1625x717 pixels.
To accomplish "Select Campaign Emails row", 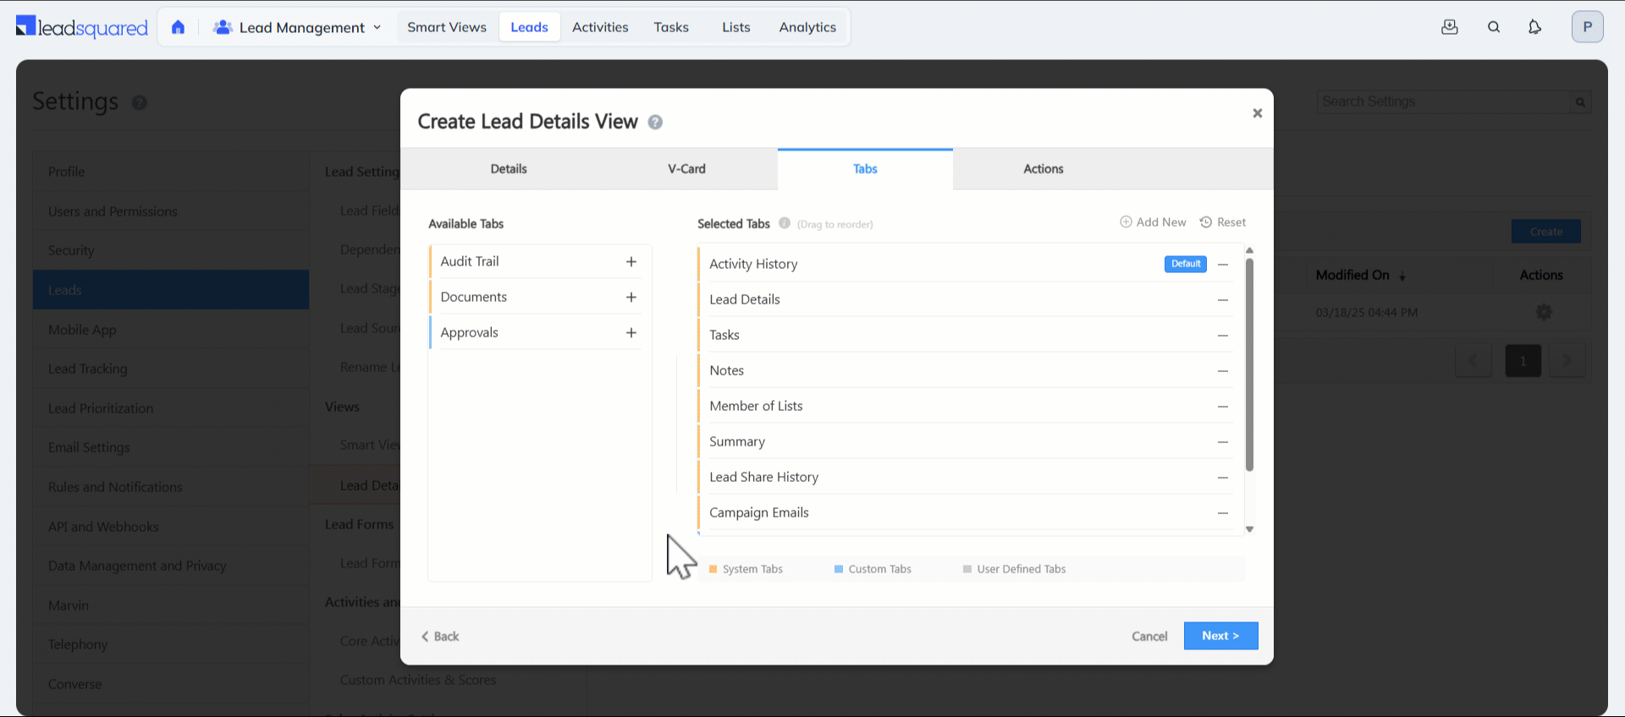I will click(x=964, y=512).
